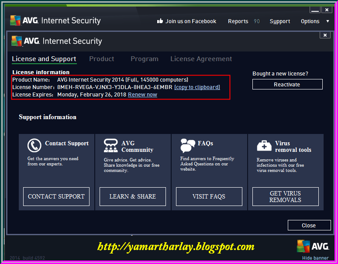Open the Support menu
Viewport: 338px width, 264px height.
click(280, 21)
